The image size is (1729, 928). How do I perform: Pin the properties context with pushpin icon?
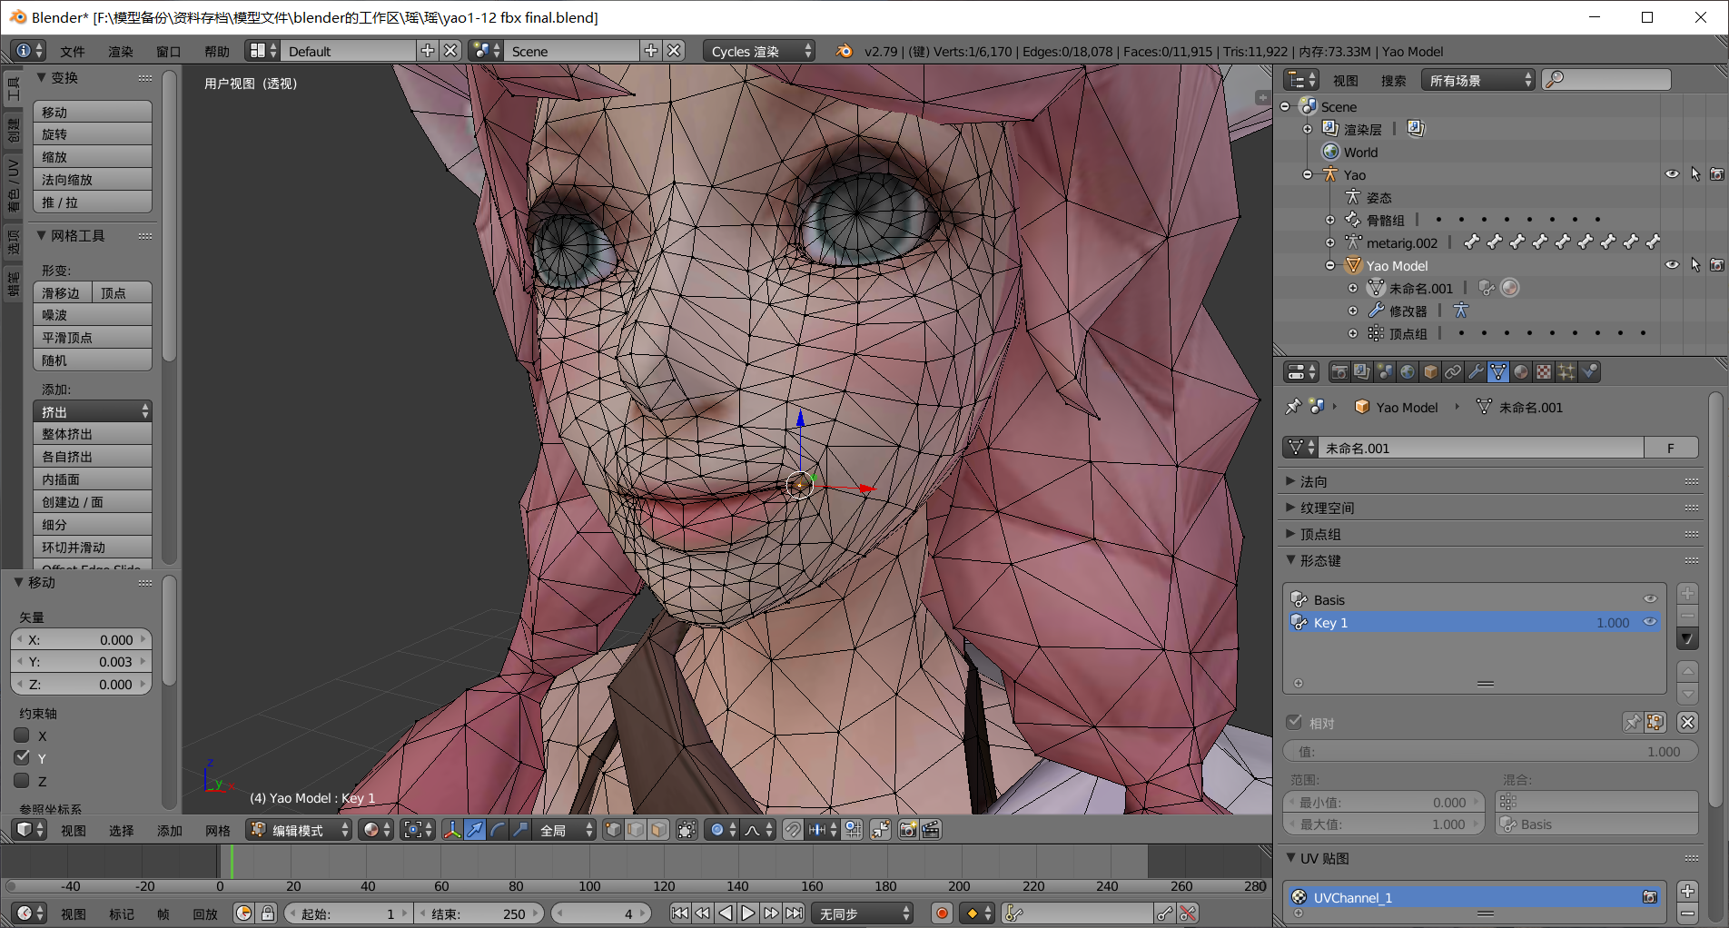click(x=1293, y=407)
